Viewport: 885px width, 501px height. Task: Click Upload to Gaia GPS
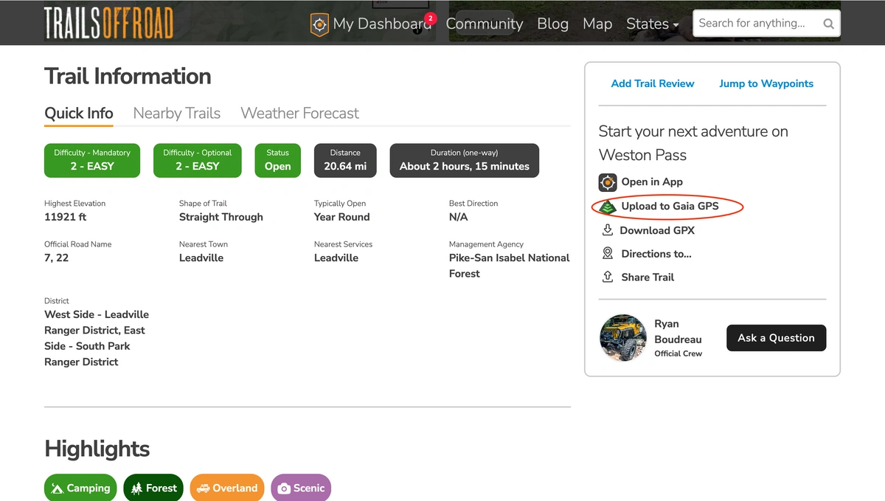[670, 207]
